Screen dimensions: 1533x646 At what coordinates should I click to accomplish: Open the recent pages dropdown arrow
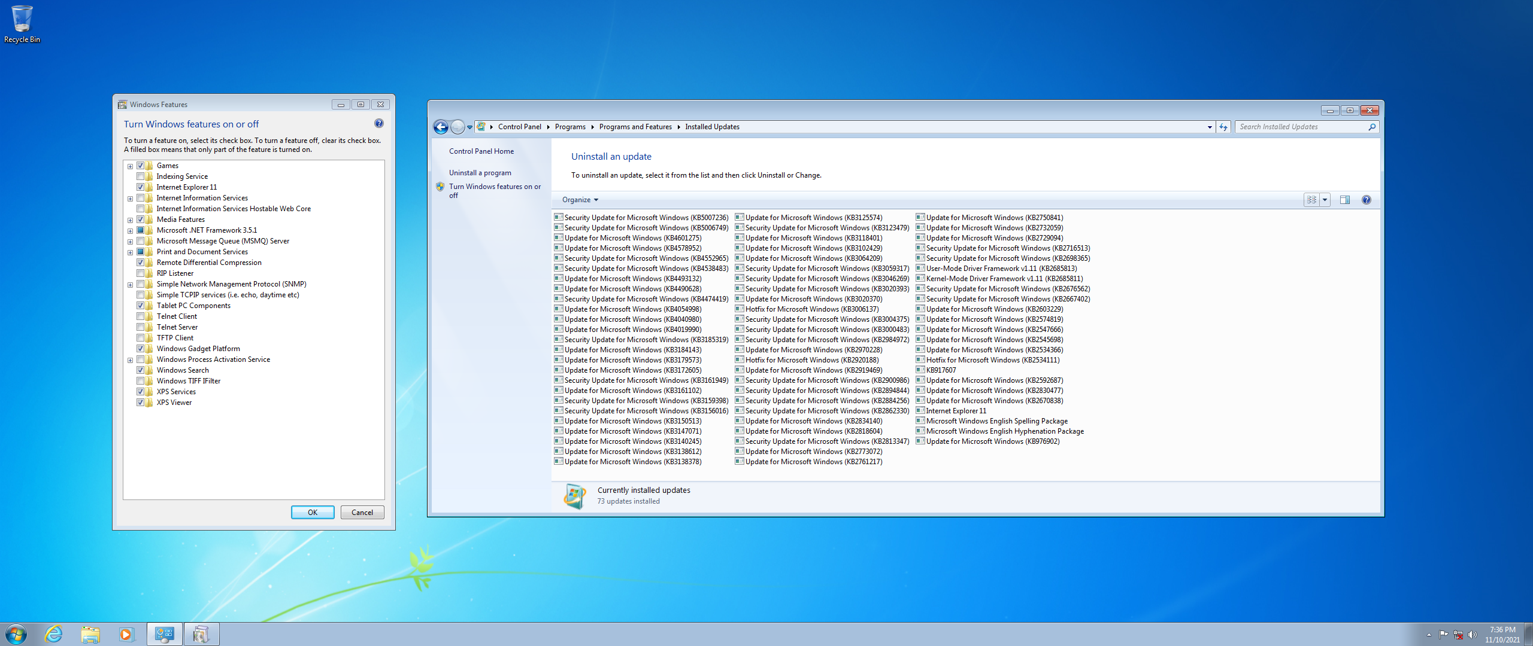(469, 127)
